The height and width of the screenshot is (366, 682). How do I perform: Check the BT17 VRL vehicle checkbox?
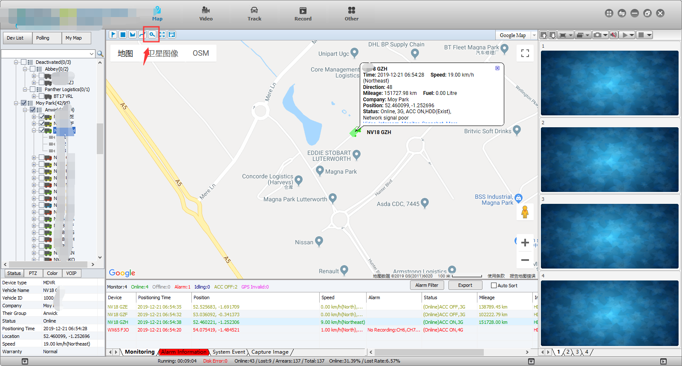point(42,96)
